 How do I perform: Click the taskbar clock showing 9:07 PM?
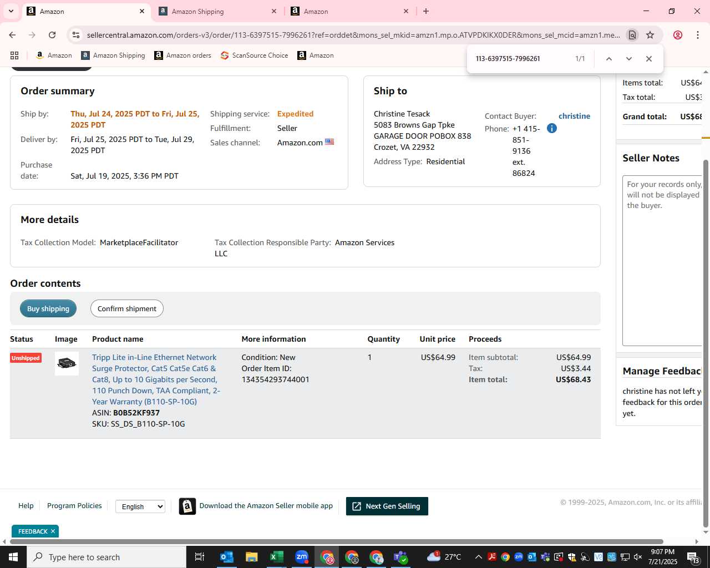tap(663, 557)
